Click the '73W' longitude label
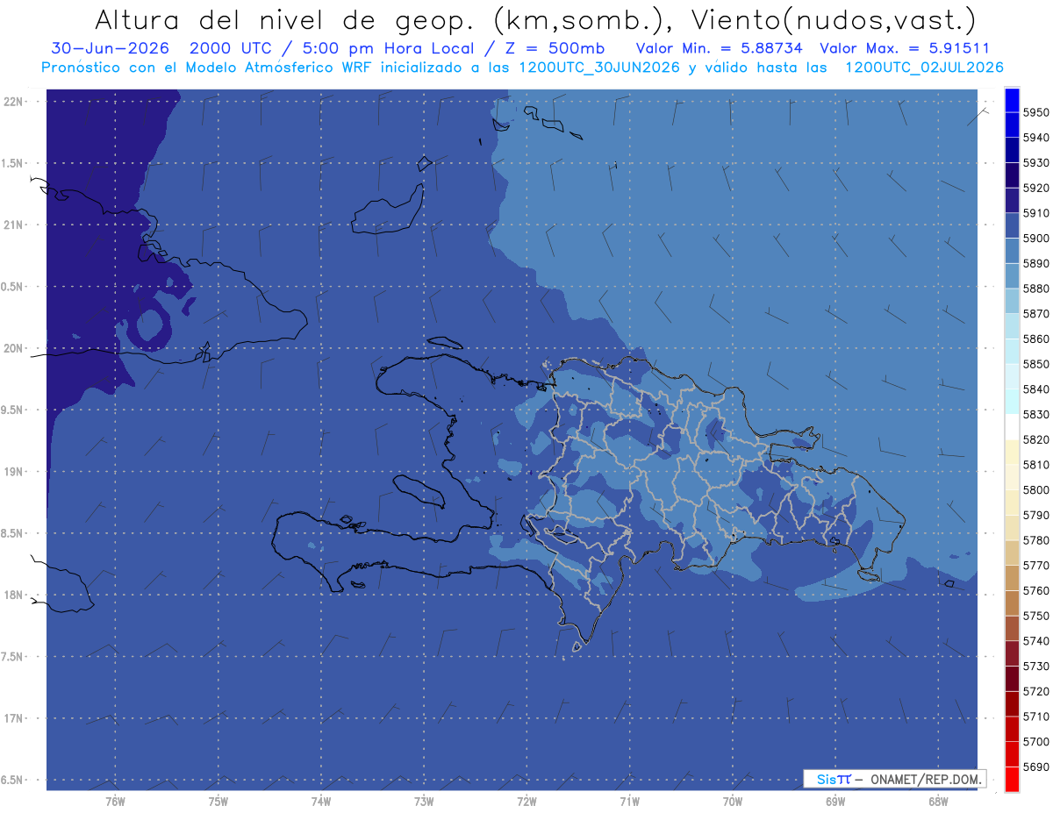 tap(424, 801)
